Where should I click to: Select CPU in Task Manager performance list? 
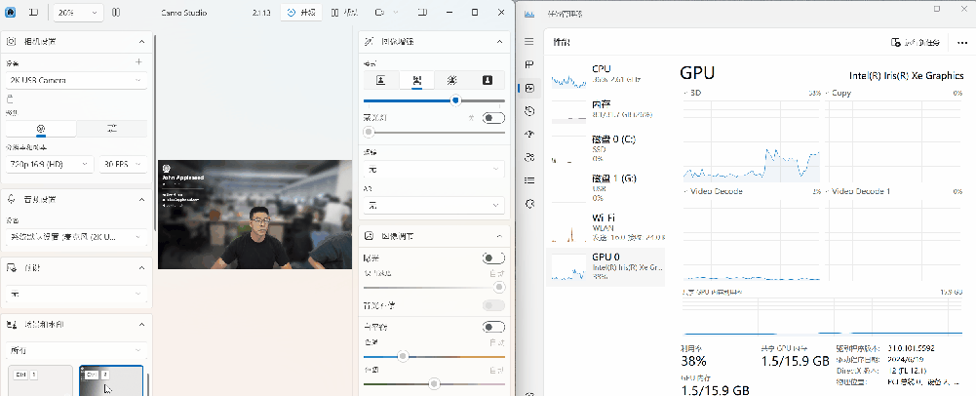tap(606, 75)
